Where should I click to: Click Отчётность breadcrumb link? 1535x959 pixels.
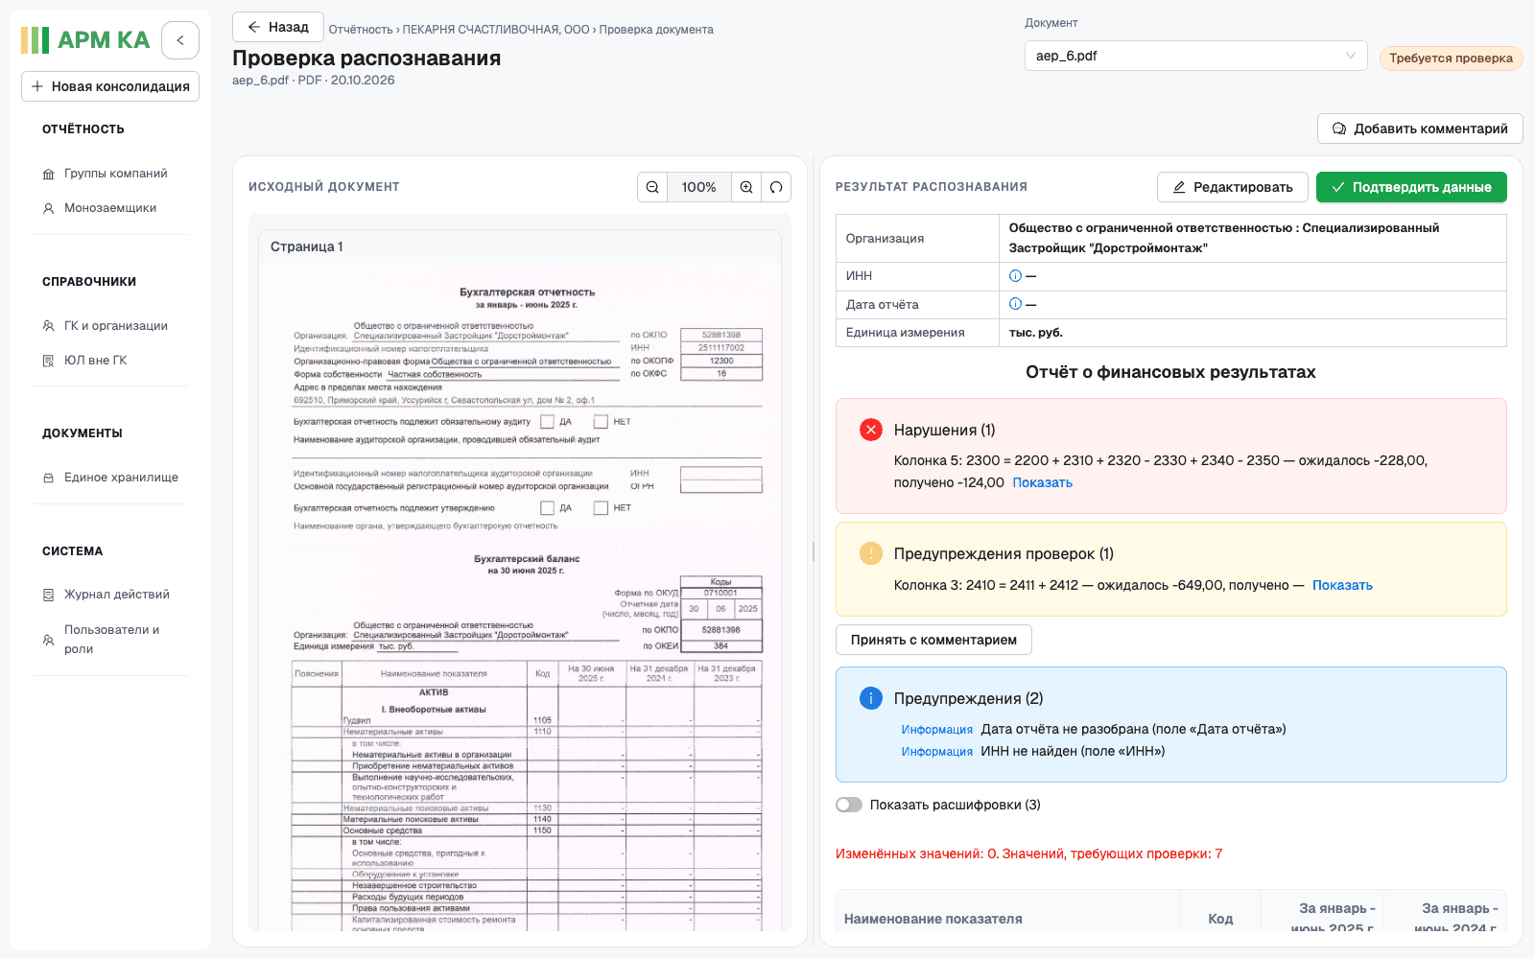(361, 30)
